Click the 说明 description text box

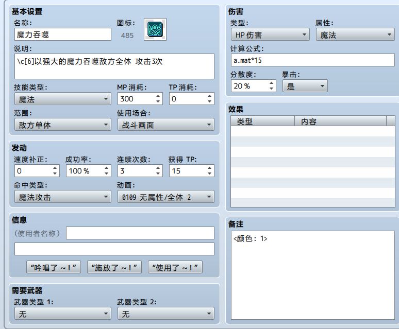114,66
